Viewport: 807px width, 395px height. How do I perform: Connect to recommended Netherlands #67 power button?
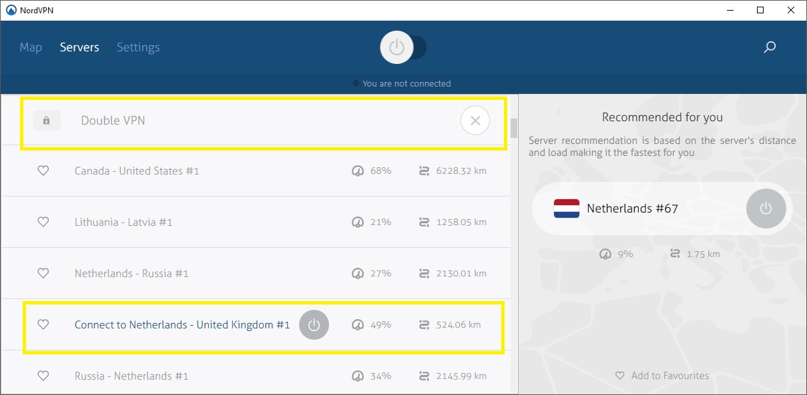tap(766, 208)
